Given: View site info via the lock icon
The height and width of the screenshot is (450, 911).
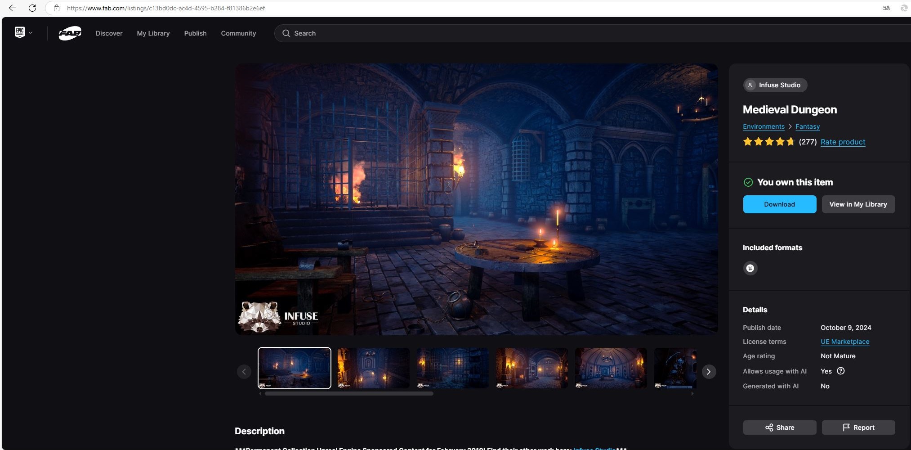Looking at the screenshot, I should click(56, 8).
